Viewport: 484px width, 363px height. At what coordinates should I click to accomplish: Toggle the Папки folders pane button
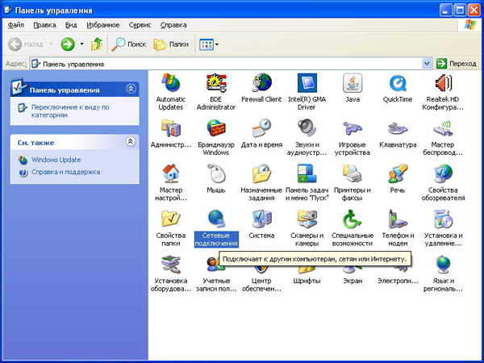(171, 44)
